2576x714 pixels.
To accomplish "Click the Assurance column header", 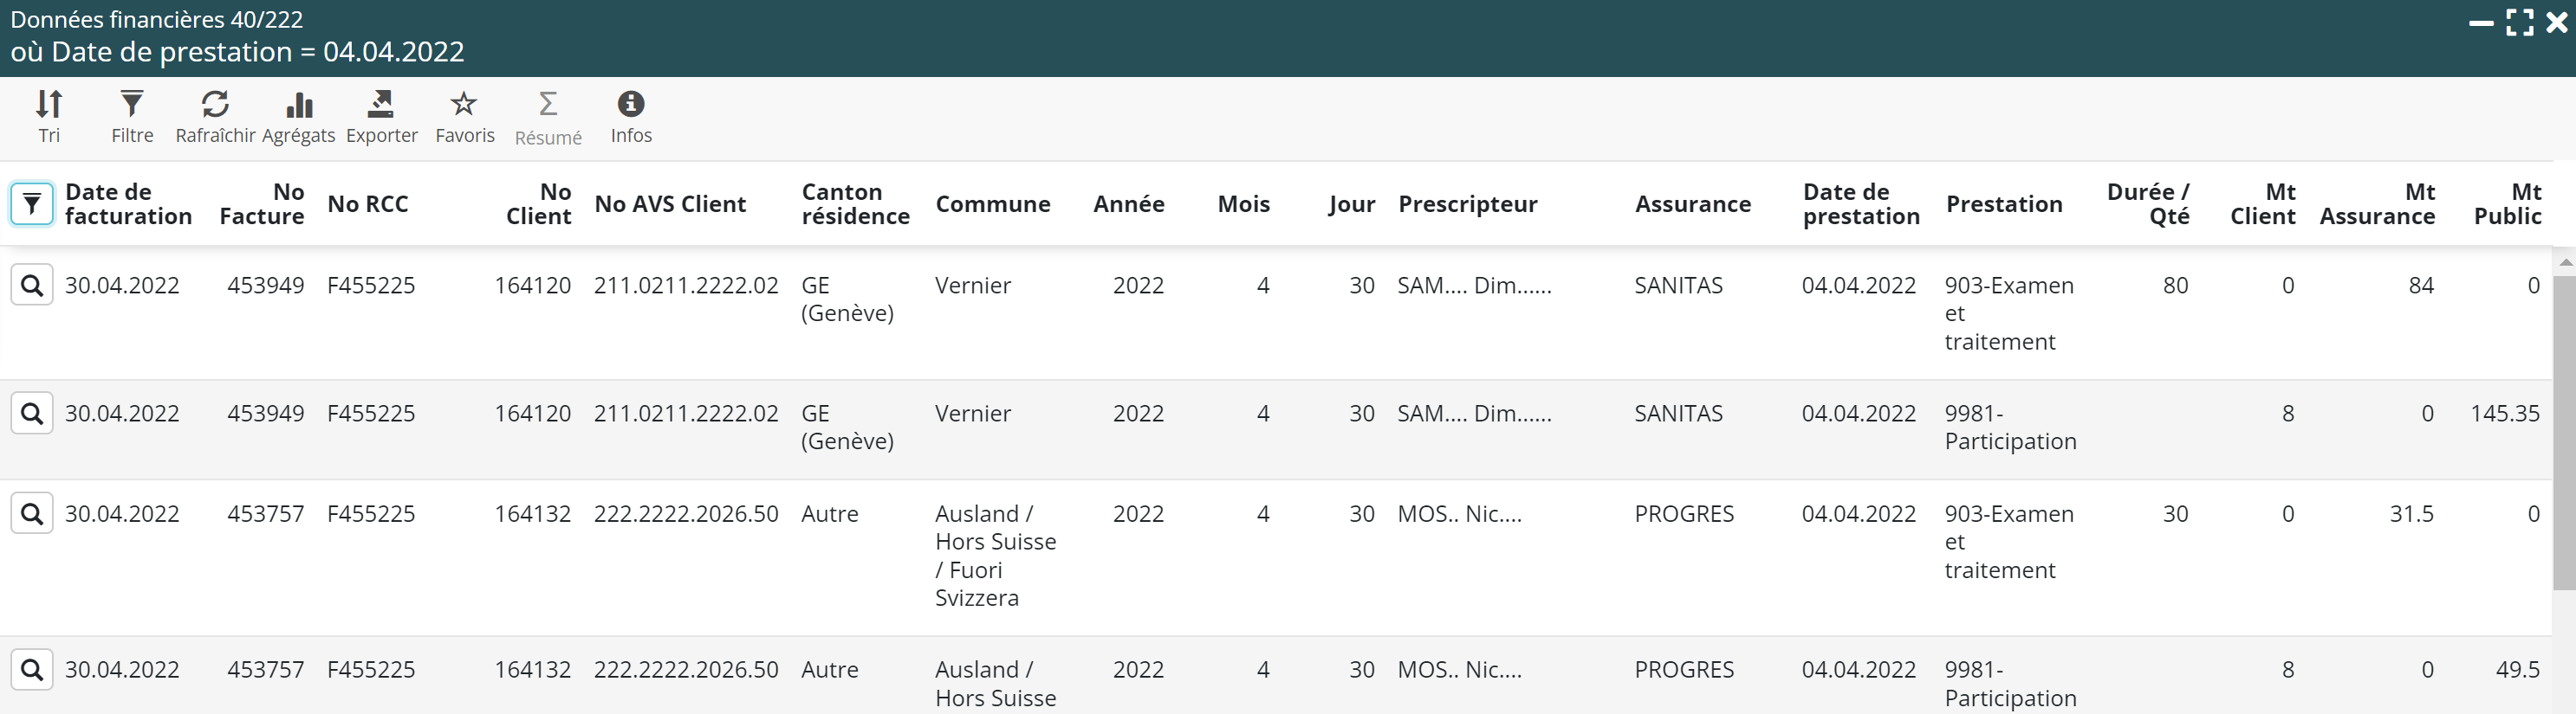I will pyautogui.click(x=1692, y=203).
